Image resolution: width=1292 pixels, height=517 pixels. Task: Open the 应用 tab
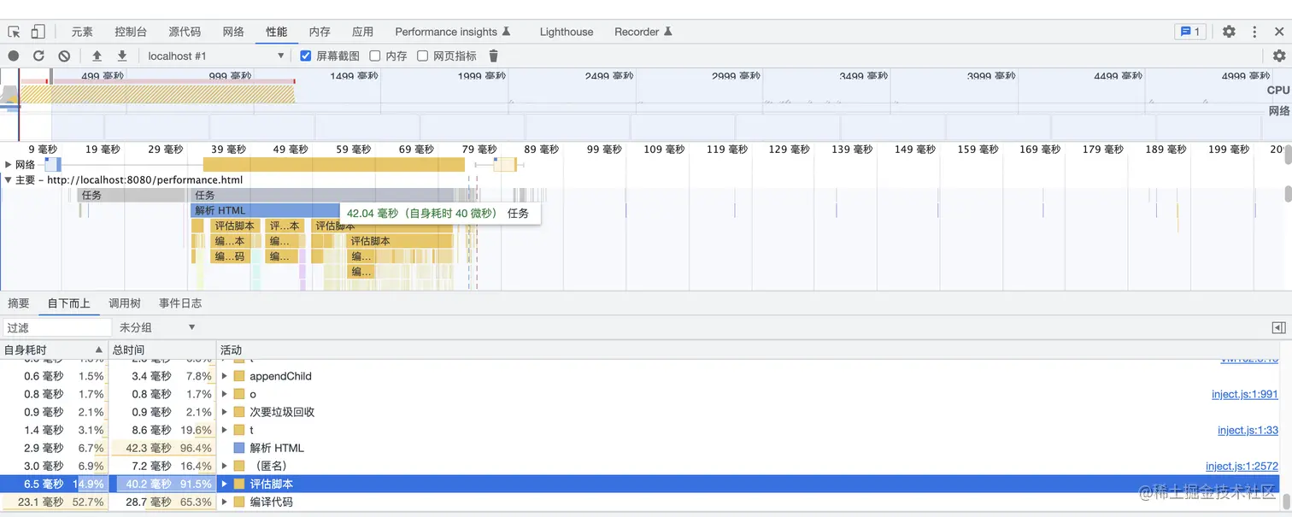point(362,32)
